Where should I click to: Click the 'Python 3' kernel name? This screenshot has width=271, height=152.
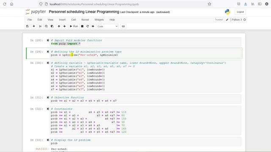(x=237, y=20)
